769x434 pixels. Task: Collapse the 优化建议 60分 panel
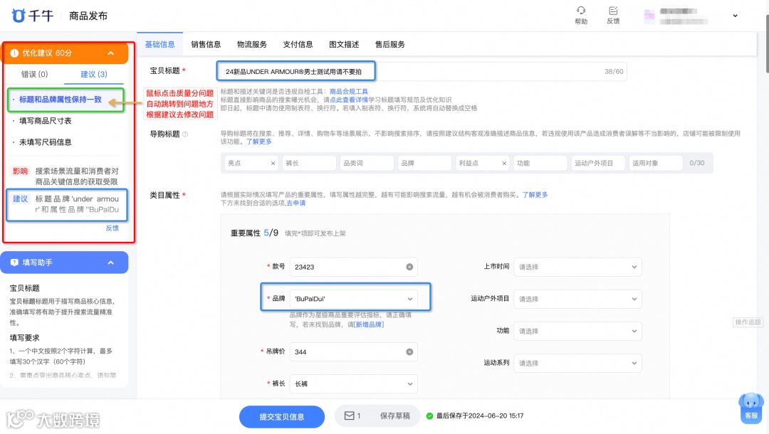point(111,53)
